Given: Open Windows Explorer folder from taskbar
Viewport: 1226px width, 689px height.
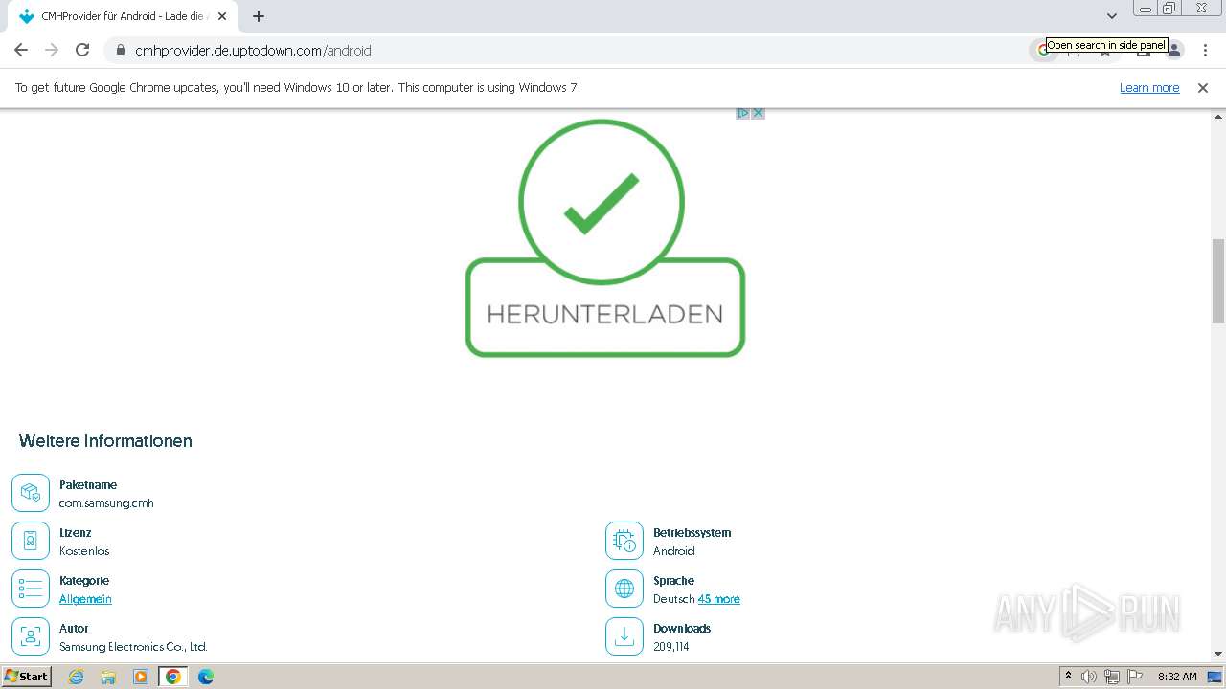Looking at the screenshot, I should (x=108, y=677).
